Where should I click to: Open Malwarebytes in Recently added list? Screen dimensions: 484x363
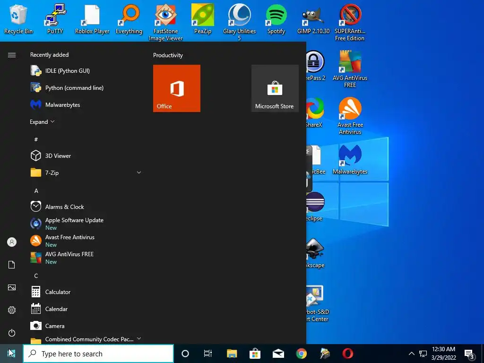click(x=86, y=104)
